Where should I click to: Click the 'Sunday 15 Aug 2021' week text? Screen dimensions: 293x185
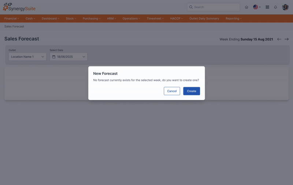point(257,39)
